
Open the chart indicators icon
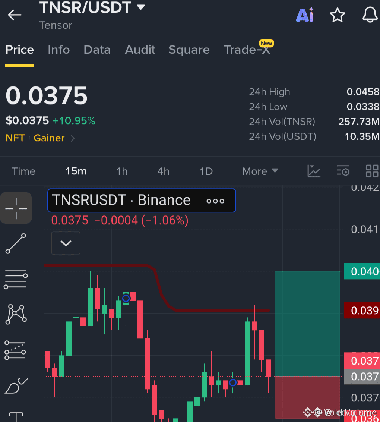pos(314,171)
